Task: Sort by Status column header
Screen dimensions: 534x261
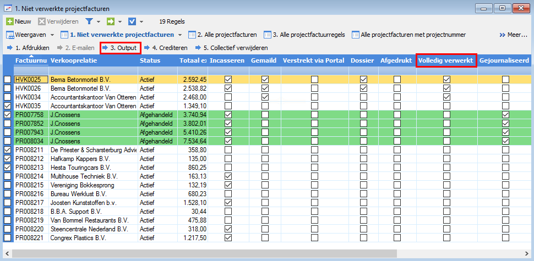Action: (157, 60)
